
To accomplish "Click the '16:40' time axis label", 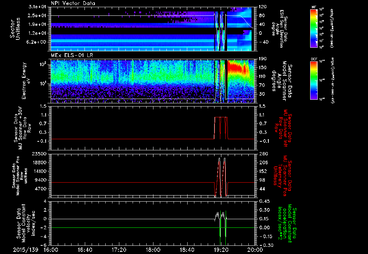I will click(85, 250).
